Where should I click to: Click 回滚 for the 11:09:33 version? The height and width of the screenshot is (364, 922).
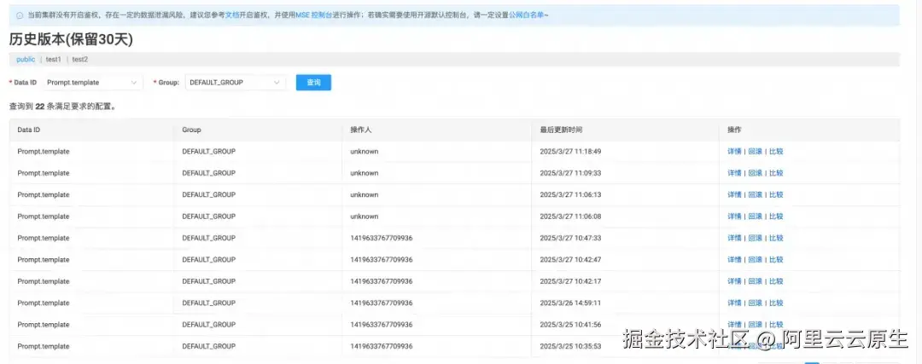pos(755,173)
